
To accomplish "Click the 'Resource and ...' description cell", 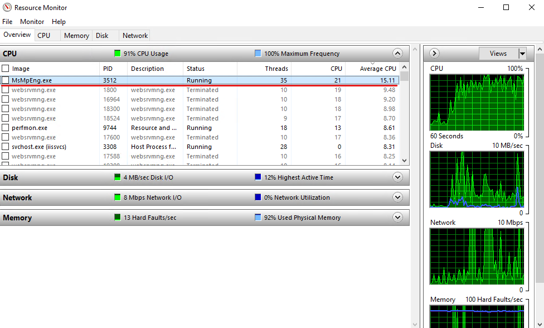I will pos(154,128).
